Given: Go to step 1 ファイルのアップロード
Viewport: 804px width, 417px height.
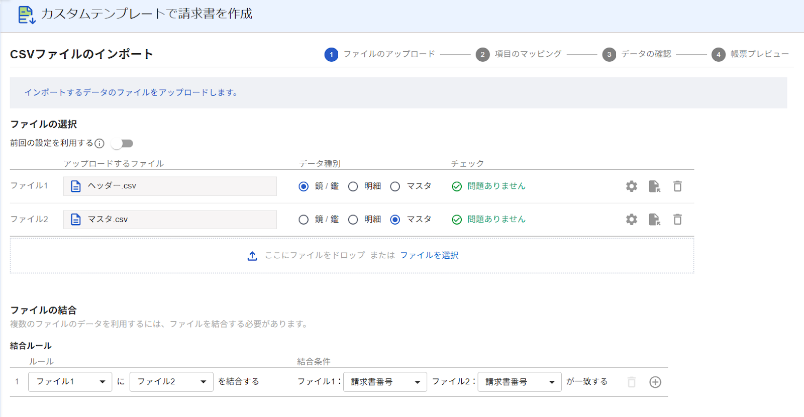Looking at the screenshot, I should click(380, 54).
